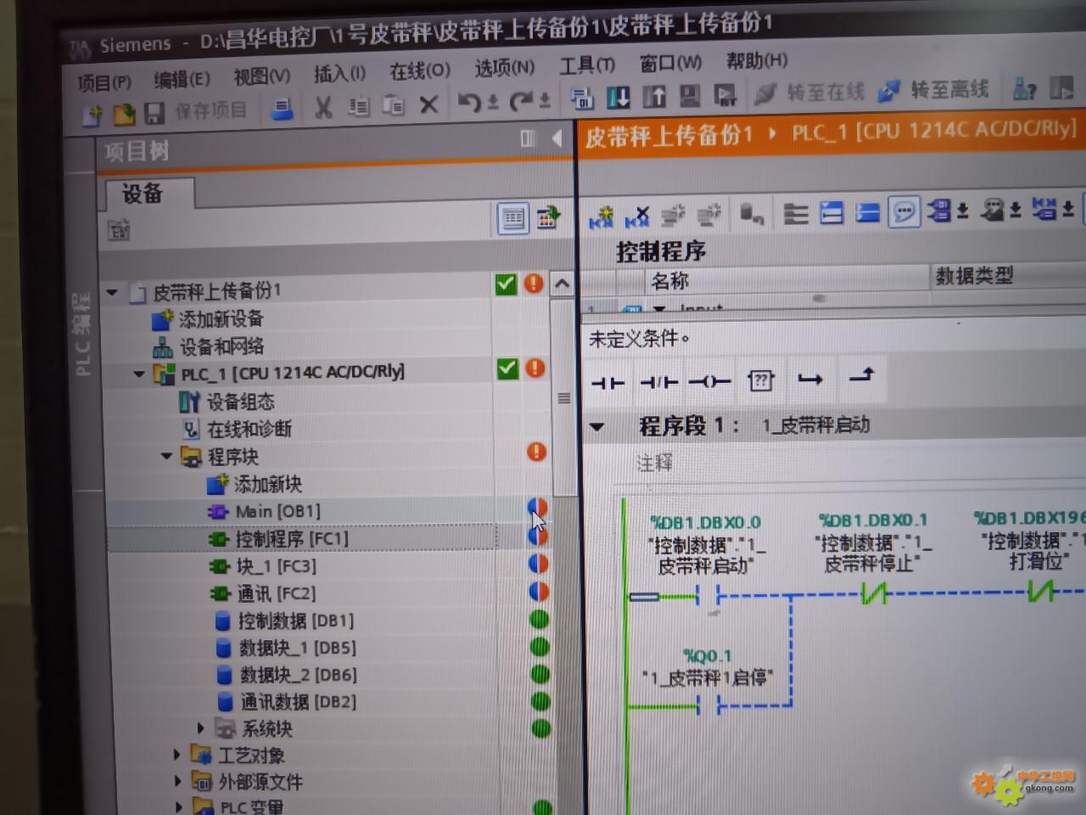Screen dimensions: 1086x815
Task: Open branch in ladder toolbar
Action: (810, 379)
